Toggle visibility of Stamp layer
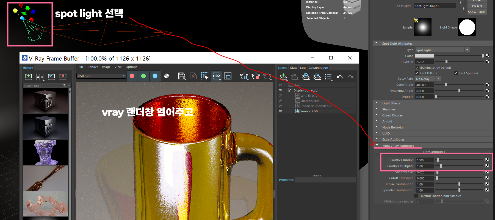The width and height of the screenshot is (495, 220). (280, 85)
